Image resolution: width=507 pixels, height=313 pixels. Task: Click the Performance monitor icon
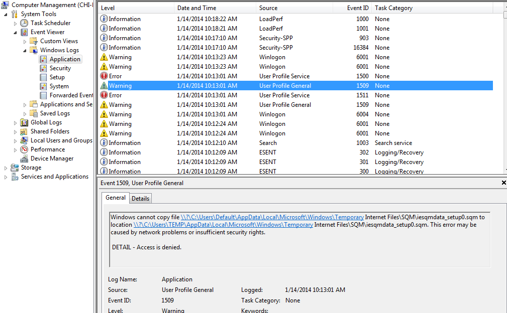(x=24, y=149)
